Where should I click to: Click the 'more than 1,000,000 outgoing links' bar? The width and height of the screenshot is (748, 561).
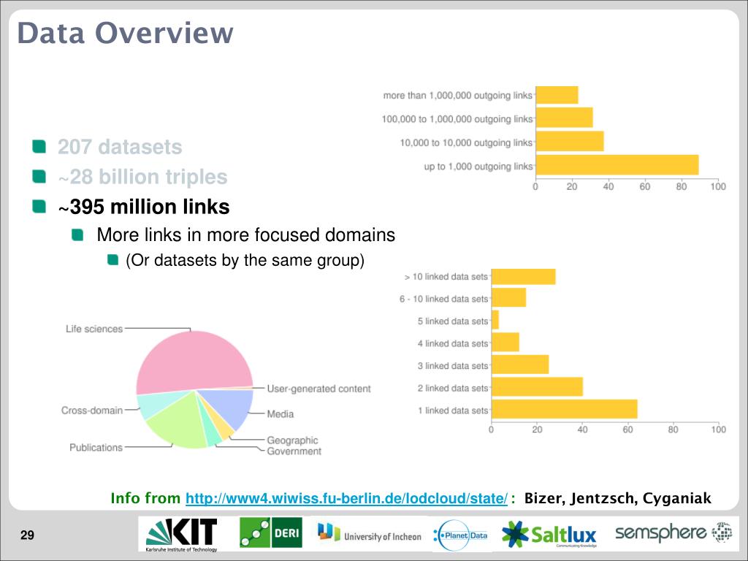(557, 95)
